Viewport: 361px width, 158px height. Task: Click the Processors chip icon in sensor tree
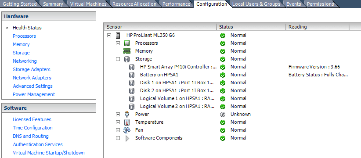tap(127, 43)
